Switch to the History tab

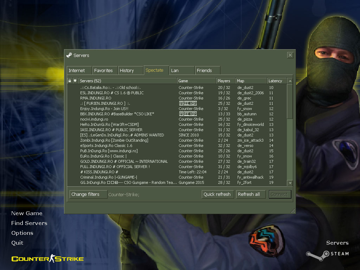[131, 70]
